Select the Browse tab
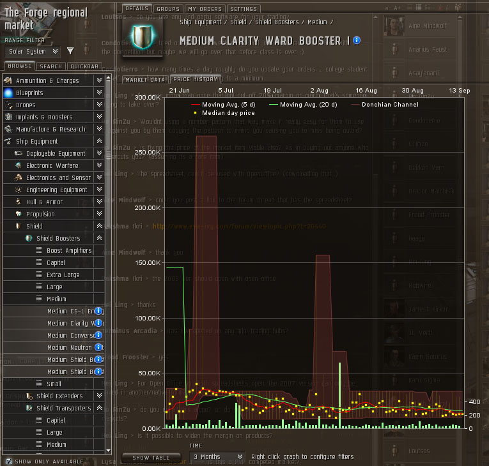This screenshot has height=466, width=489. click(x=20, y=66)
